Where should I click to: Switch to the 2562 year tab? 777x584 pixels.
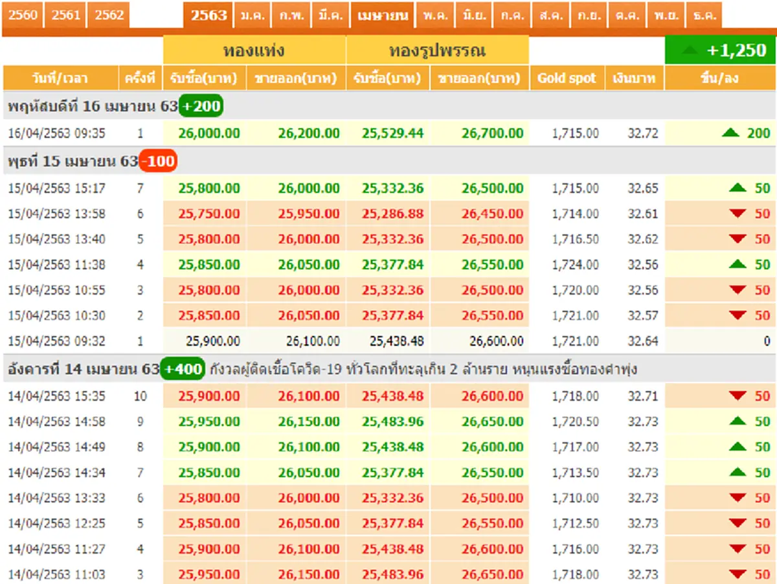click(x=108, y=14)
